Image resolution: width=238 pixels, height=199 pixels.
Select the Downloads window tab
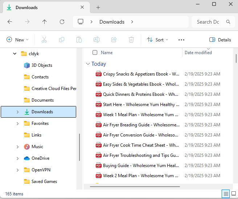coord(46,7)
